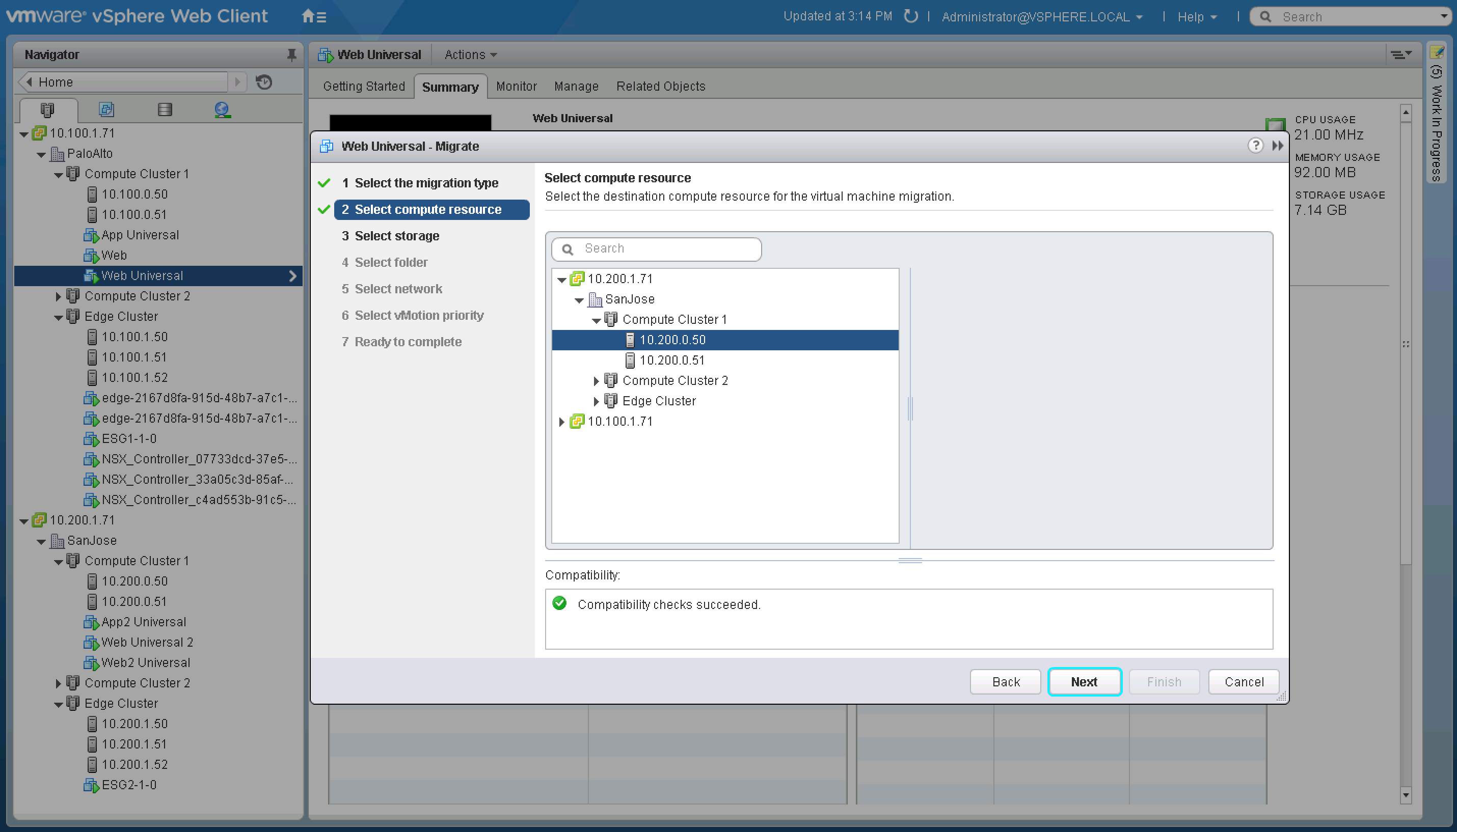Open the Actions menu for Web Universal
This screenshot has width=1457, height=832.
(468, 54)
